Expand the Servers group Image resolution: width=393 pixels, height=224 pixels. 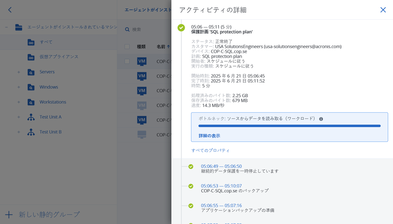pos(18,72)
